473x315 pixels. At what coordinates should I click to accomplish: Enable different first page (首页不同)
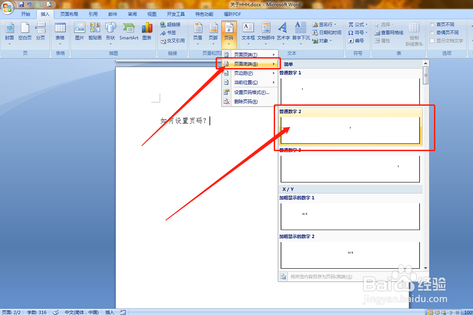442,25
